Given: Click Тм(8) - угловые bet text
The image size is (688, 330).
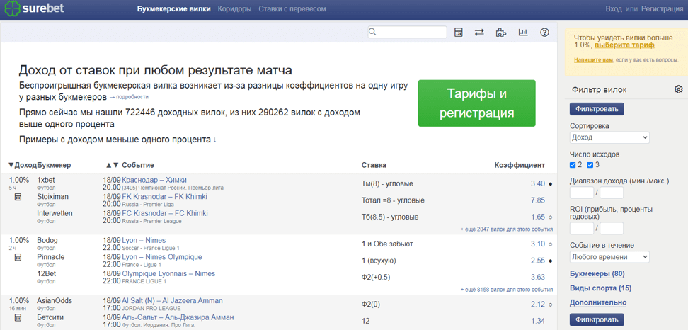Looking at the screenshot, I should coord(387,183).
